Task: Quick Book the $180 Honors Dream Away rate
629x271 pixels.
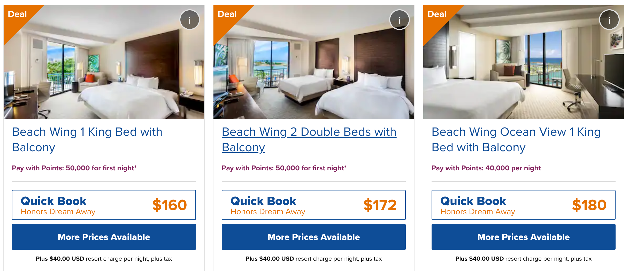Action: coord(524,205)
